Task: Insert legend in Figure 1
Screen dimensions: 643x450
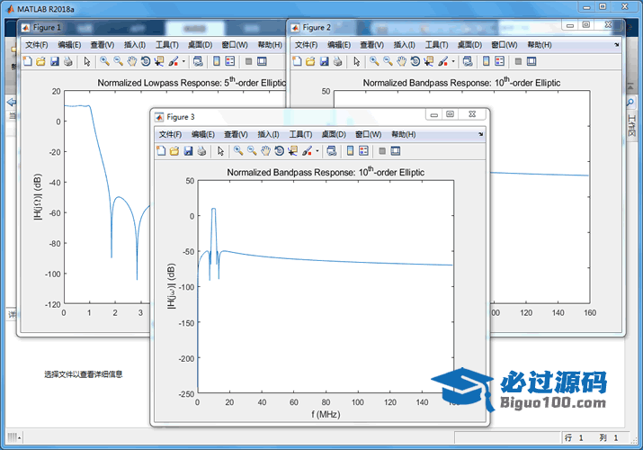Action: point(230,61)
